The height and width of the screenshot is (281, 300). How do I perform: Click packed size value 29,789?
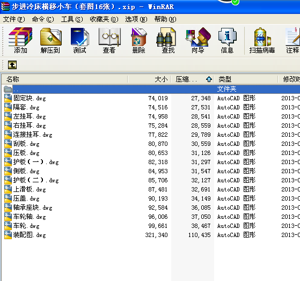point(201,135)
